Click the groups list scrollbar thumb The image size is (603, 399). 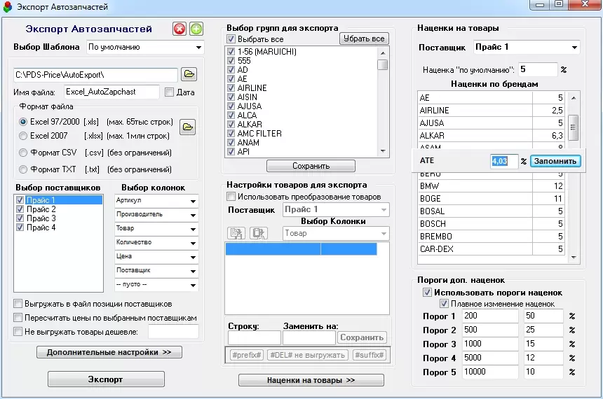pyautogui.click(x=382, y=64)
